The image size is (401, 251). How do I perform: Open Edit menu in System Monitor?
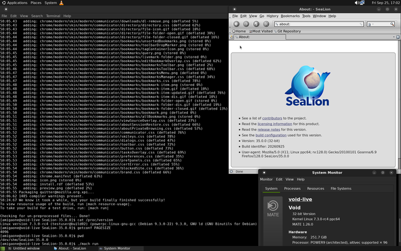click(x=279, y=179)
